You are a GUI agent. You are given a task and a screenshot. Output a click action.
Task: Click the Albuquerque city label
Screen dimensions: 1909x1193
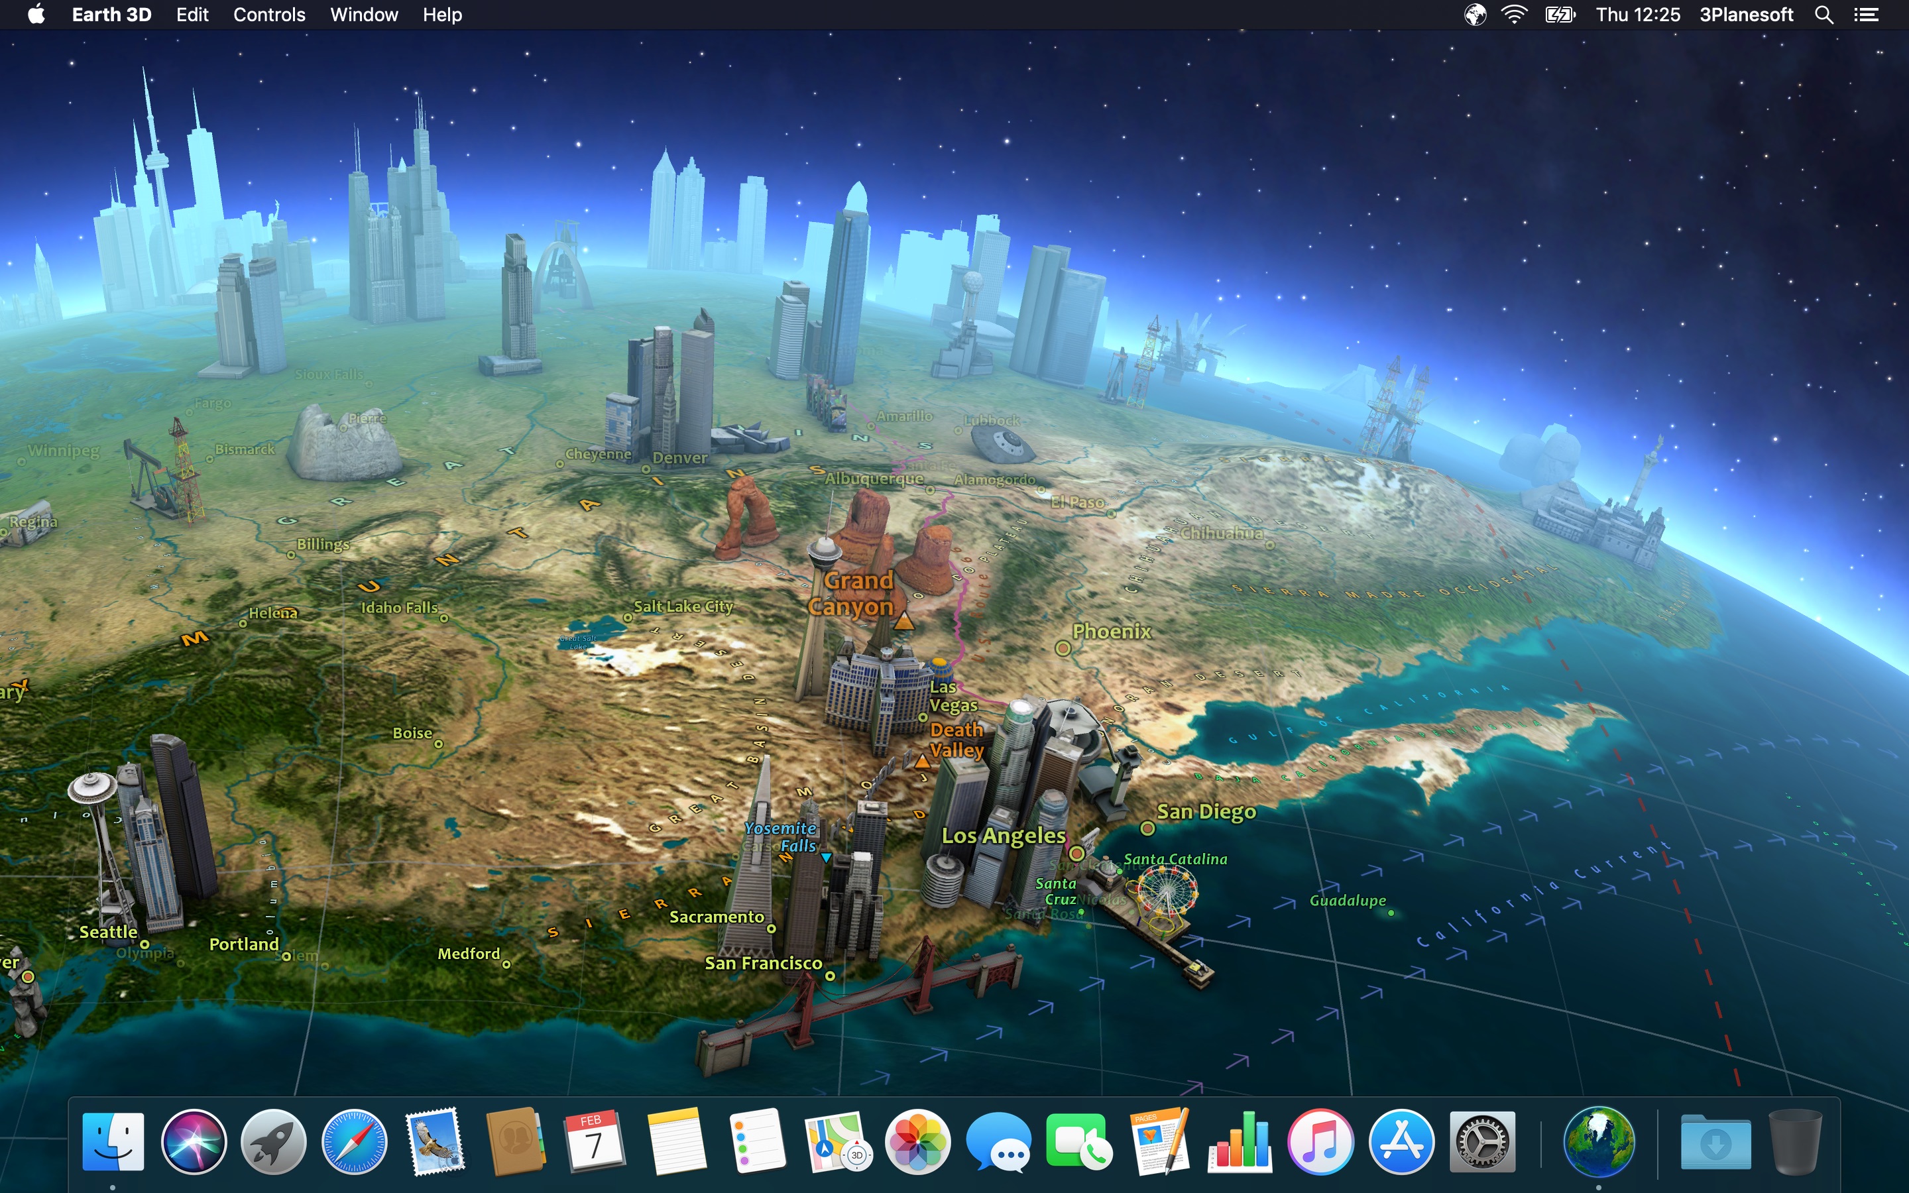(x=874, y=478)
